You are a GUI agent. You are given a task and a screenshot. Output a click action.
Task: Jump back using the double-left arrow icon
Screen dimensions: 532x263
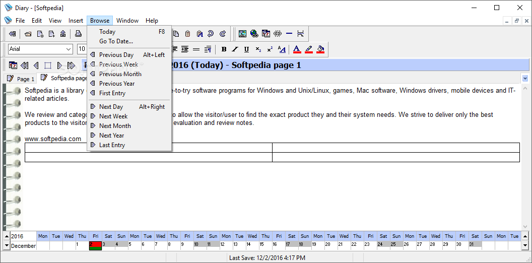tap(24, 65)
